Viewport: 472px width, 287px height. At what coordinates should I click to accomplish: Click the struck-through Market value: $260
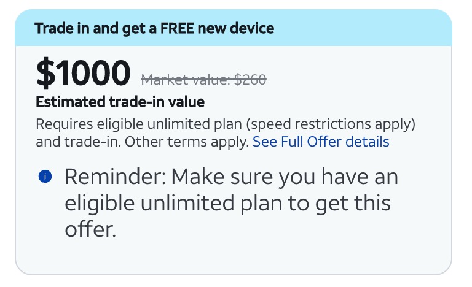pos(203,79)
